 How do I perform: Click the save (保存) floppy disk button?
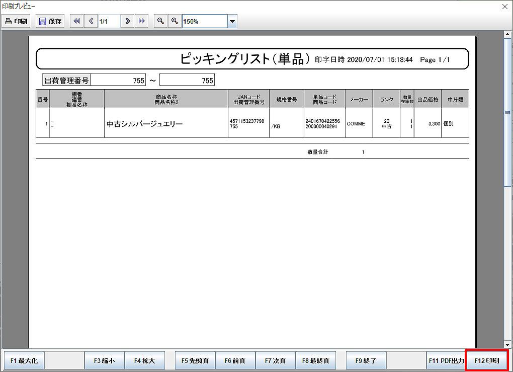(x=50, y=21)
